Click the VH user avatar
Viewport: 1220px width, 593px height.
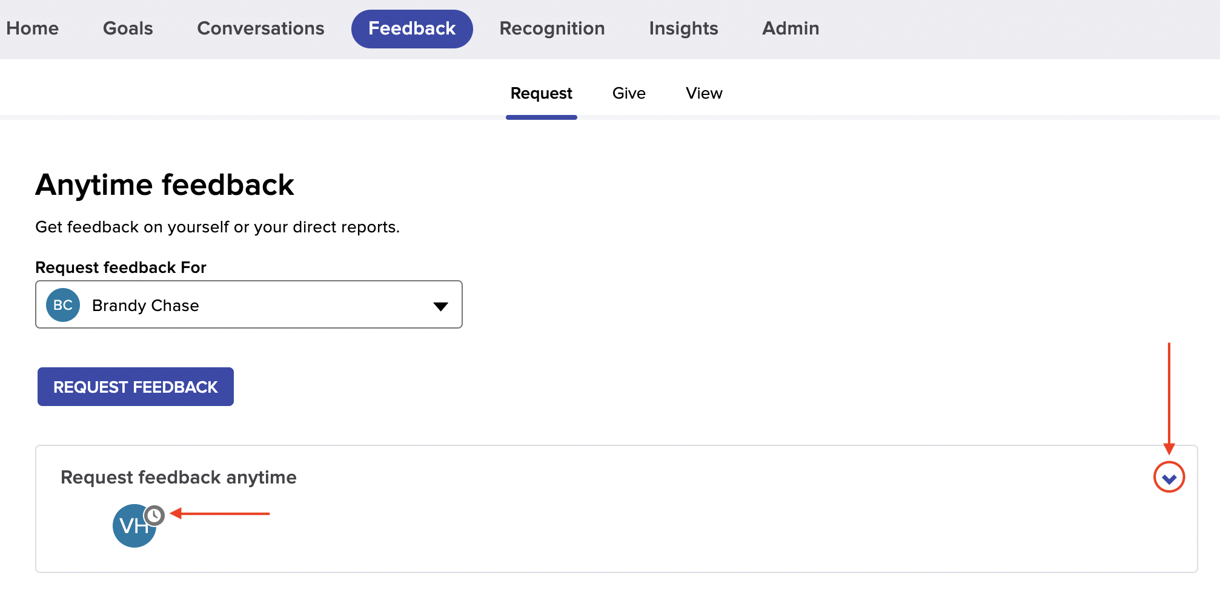point(134,526)
